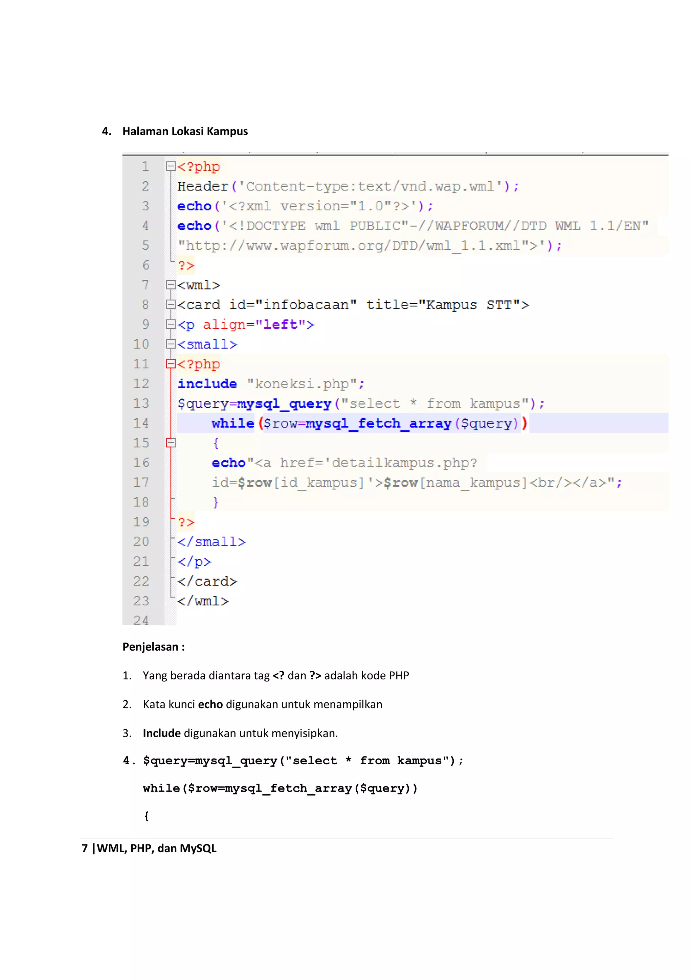Click line number 2 in the gutter
Image resolution: width=693 pixels, height=980 pixels.
[146, 186]
